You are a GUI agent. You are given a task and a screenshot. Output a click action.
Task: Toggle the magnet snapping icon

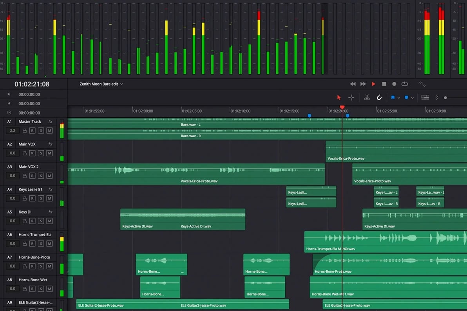click(379, 97)
